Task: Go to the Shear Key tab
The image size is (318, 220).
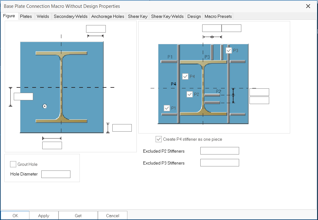Action: coord(138,16)
